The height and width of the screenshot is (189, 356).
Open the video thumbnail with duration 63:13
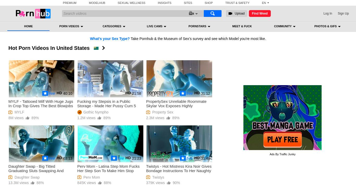point(41,144)
